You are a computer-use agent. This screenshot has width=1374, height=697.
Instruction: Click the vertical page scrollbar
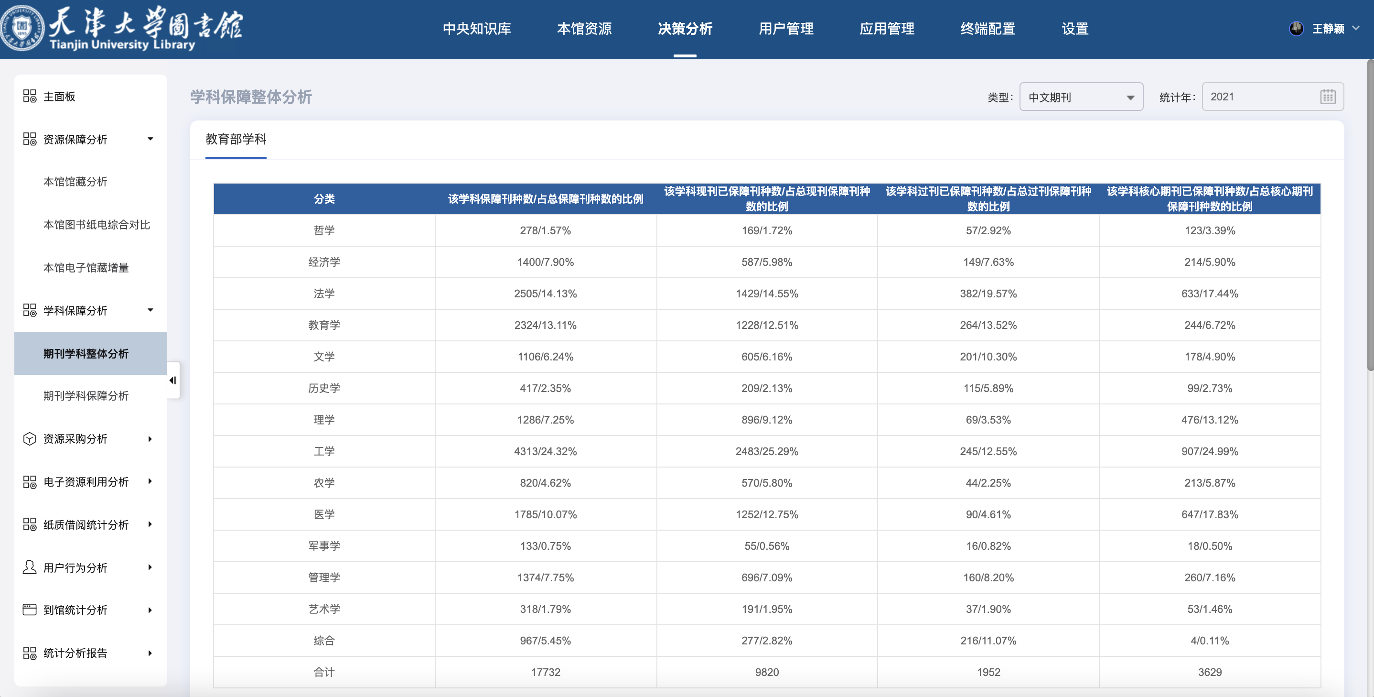pos(1370,214)
